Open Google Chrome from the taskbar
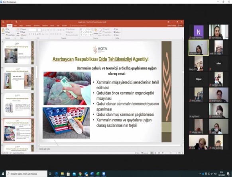232x177 pixels. [x=80, y=174]
